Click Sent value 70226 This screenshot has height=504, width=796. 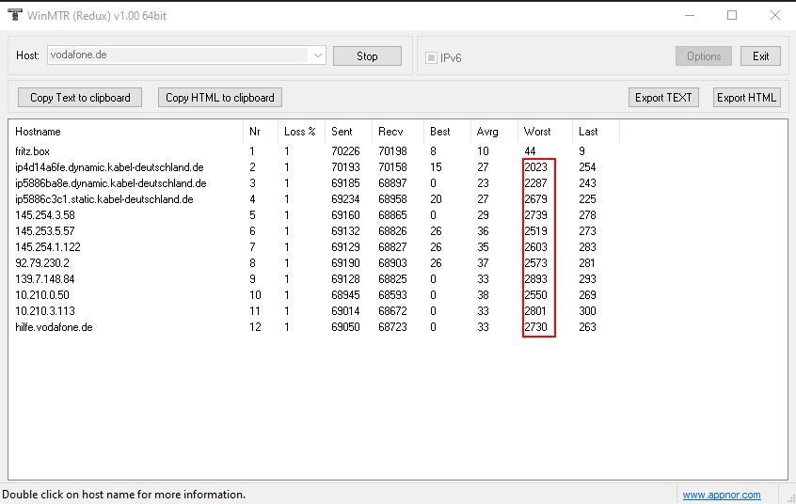pos(345,151)
